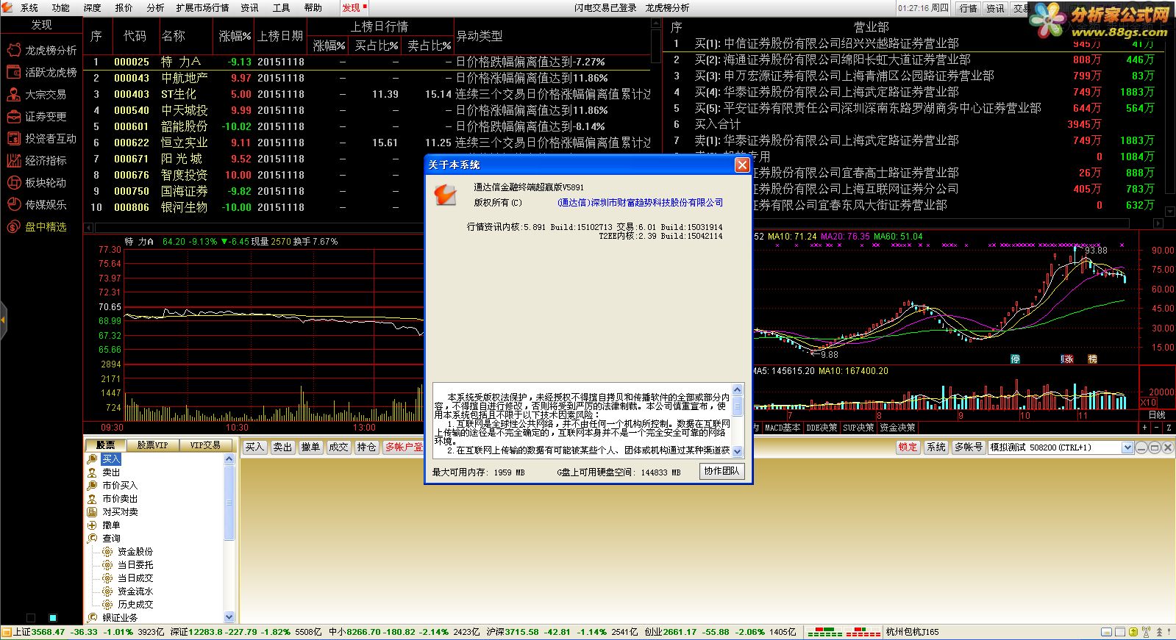Open 投资者互动 sidebar entry
This screenshot has width=1176, height=640.
click(41, 138)
